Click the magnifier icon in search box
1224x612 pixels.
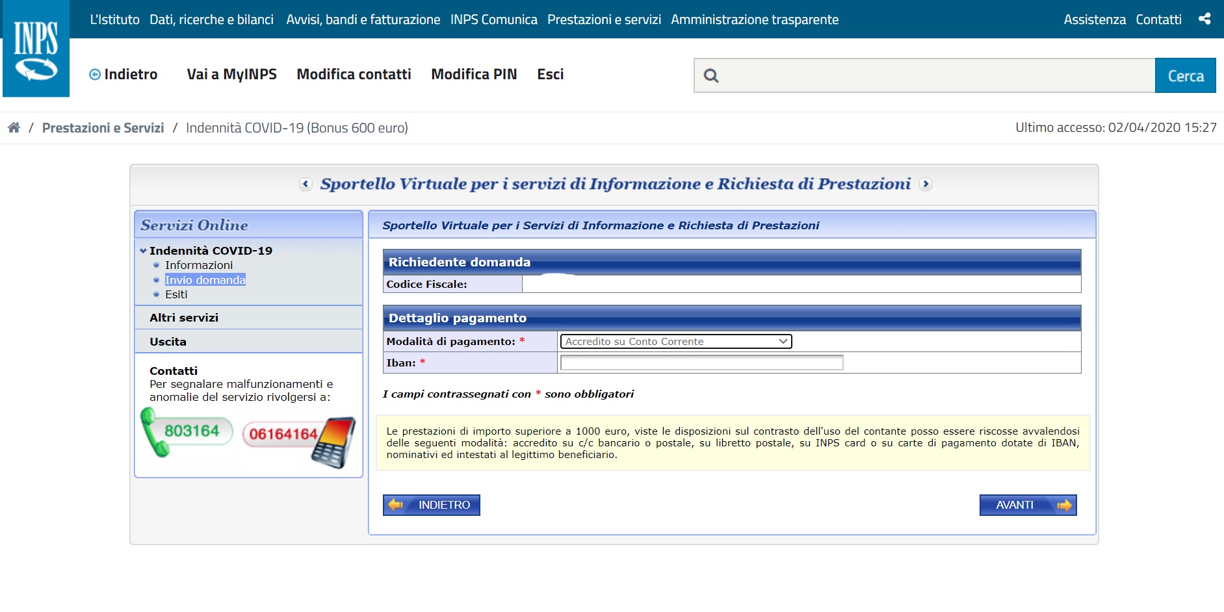711,76
